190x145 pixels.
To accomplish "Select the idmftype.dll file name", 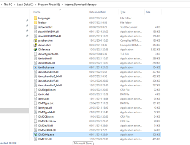I will pos(45,108).
